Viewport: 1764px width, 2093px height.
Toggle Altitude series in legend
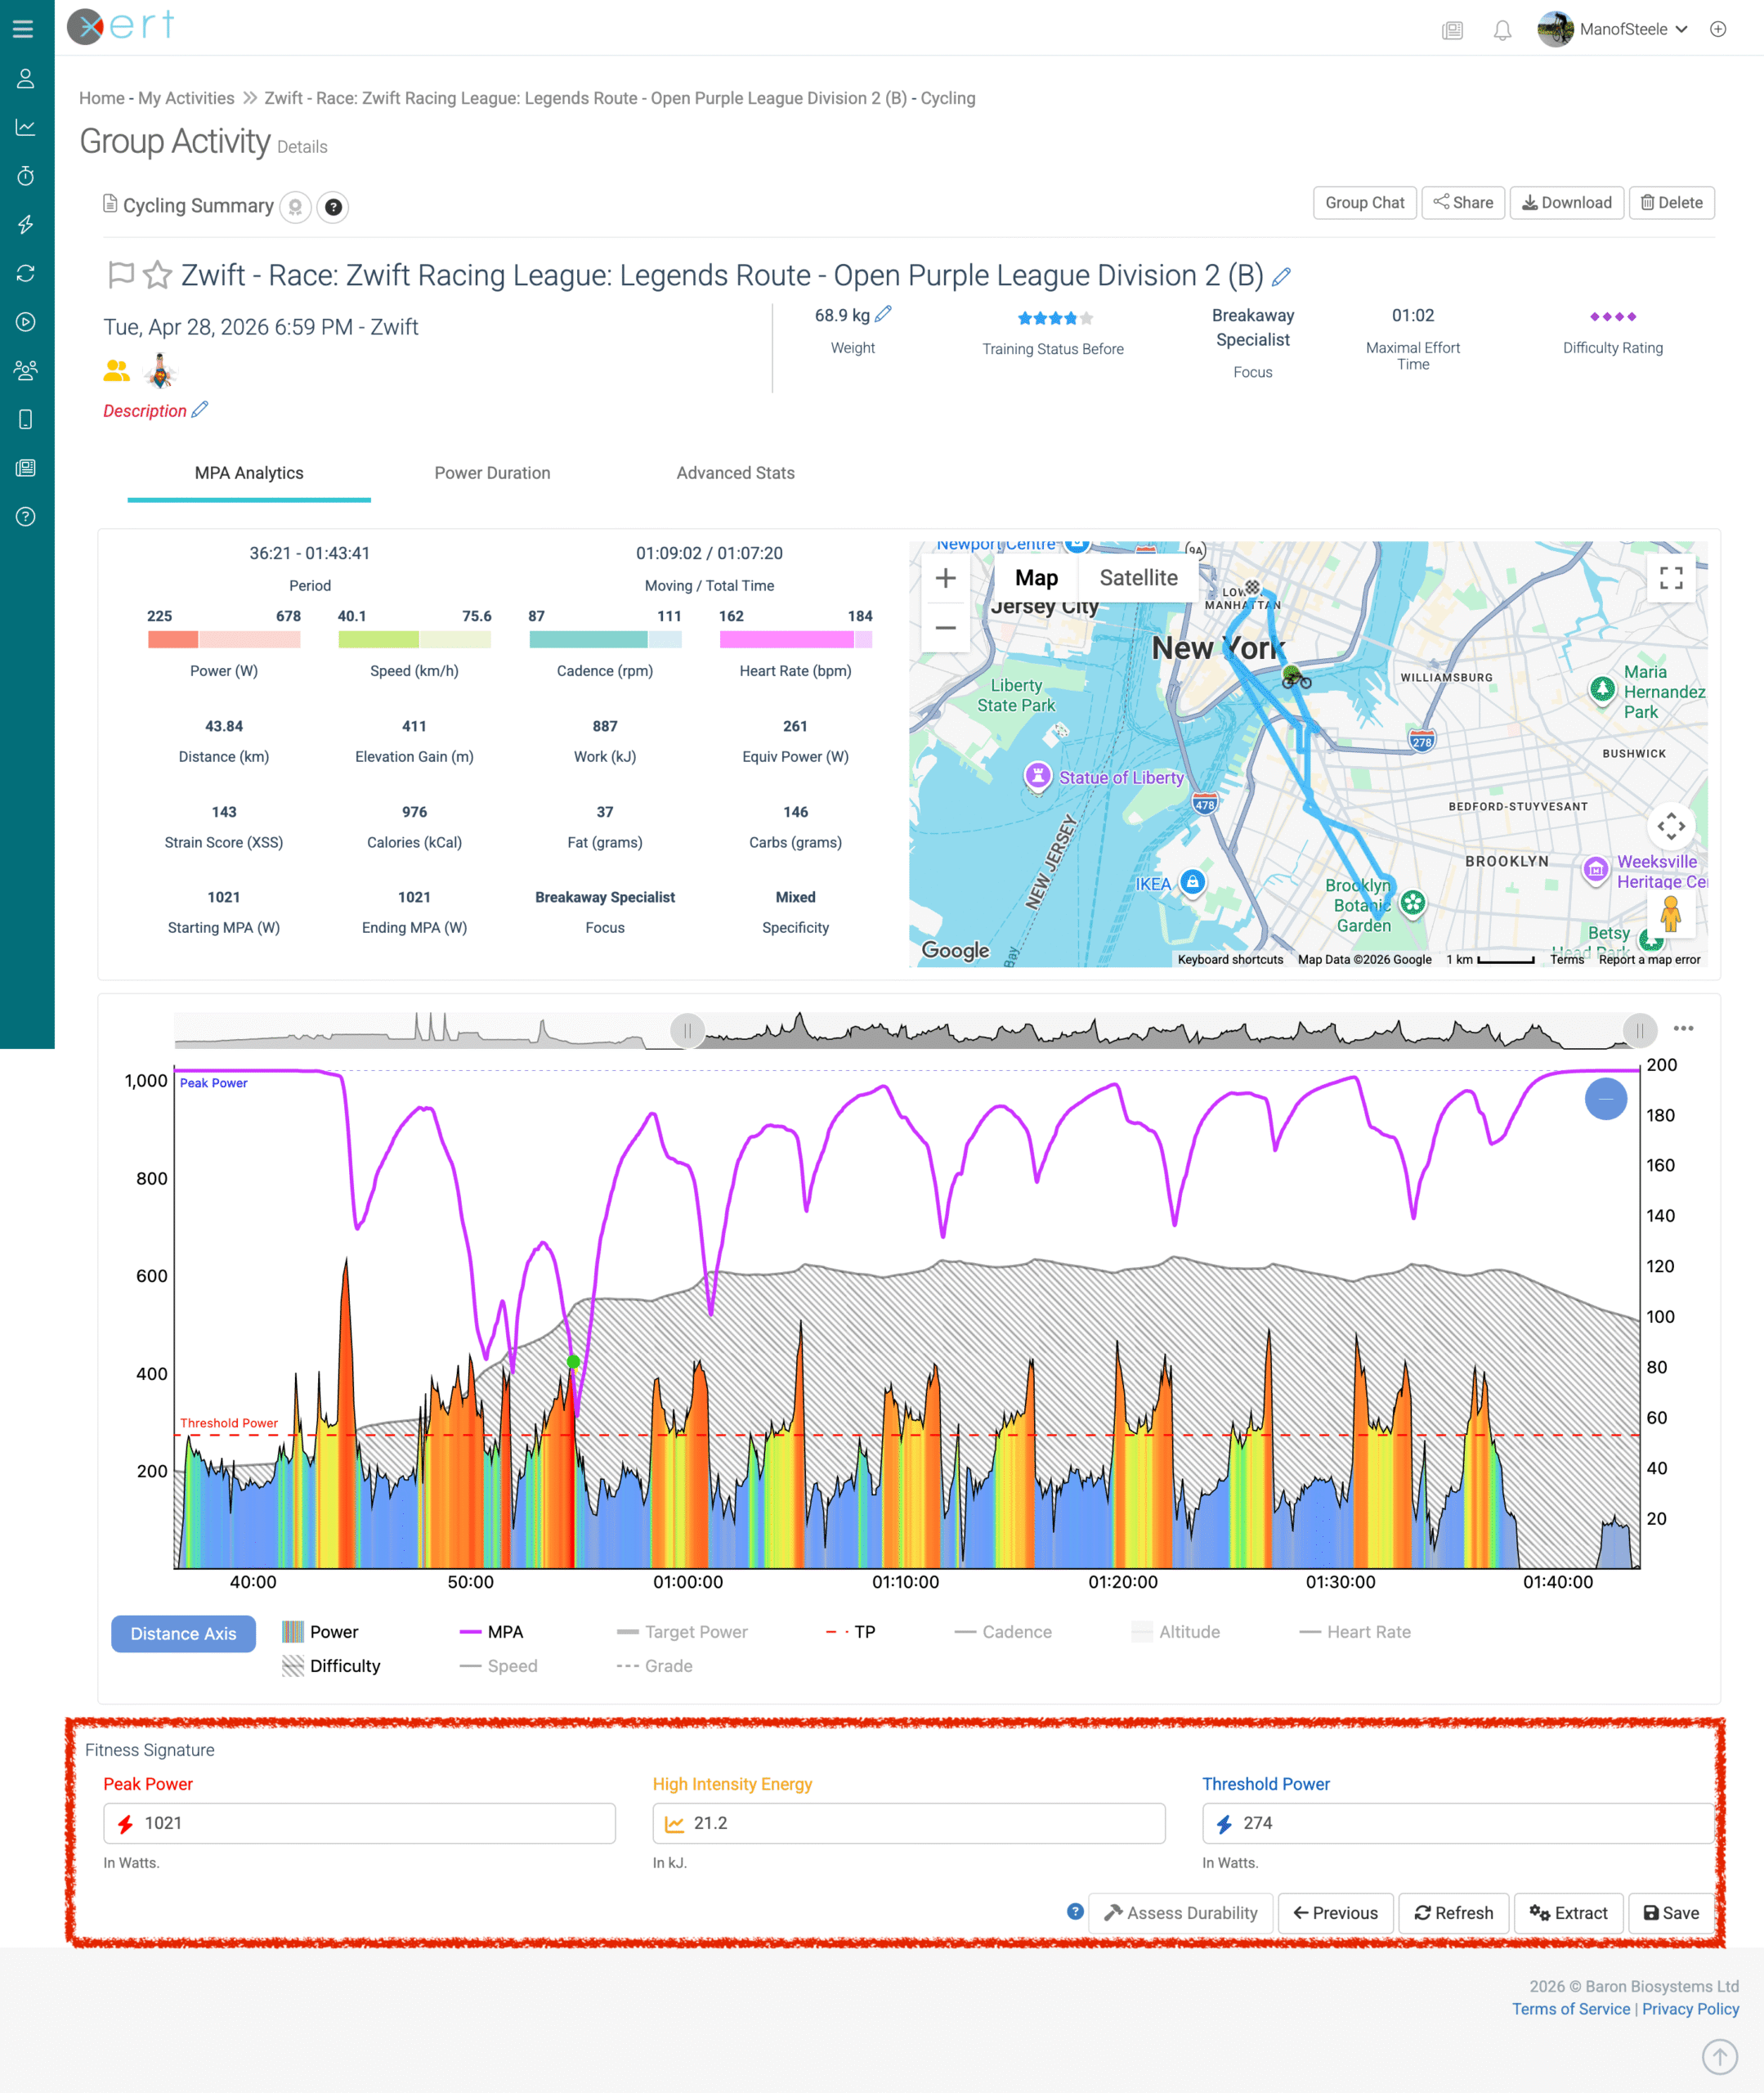tap(1176, 1632)
